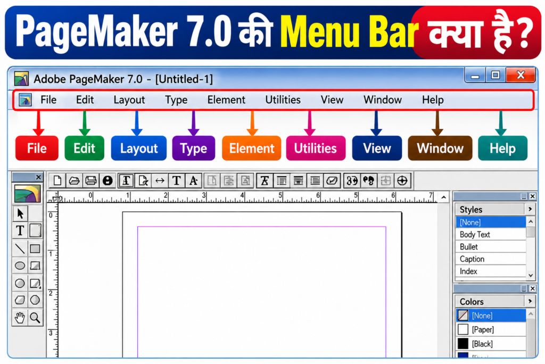Click the Print toolbar icon
Viewport: 545px width, 364px height.
[90, 181]
